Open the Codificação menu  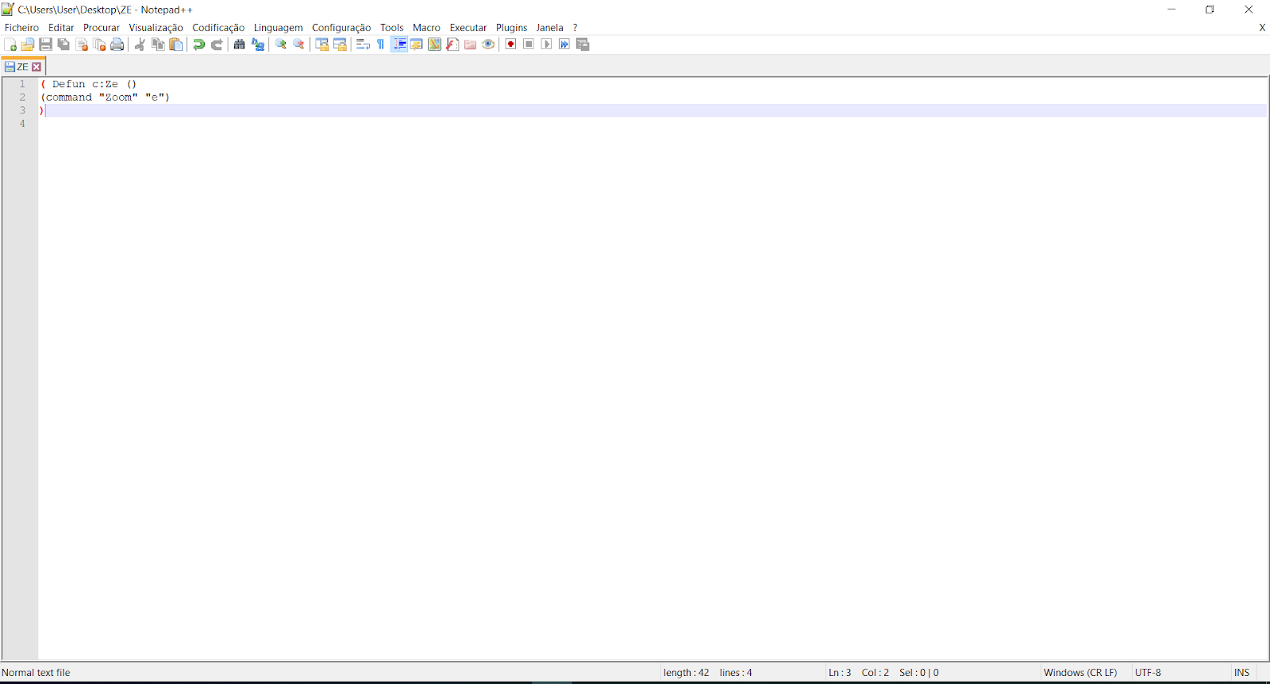coord(218,28)
